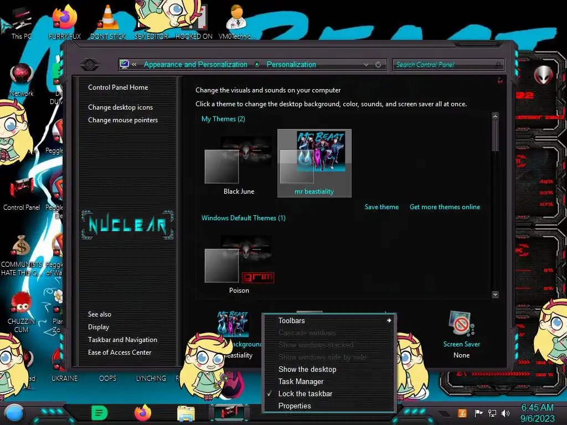The width and height of the screenshot is (567, 425).
Task: Click Get more themes online
Action: point(445,207)
